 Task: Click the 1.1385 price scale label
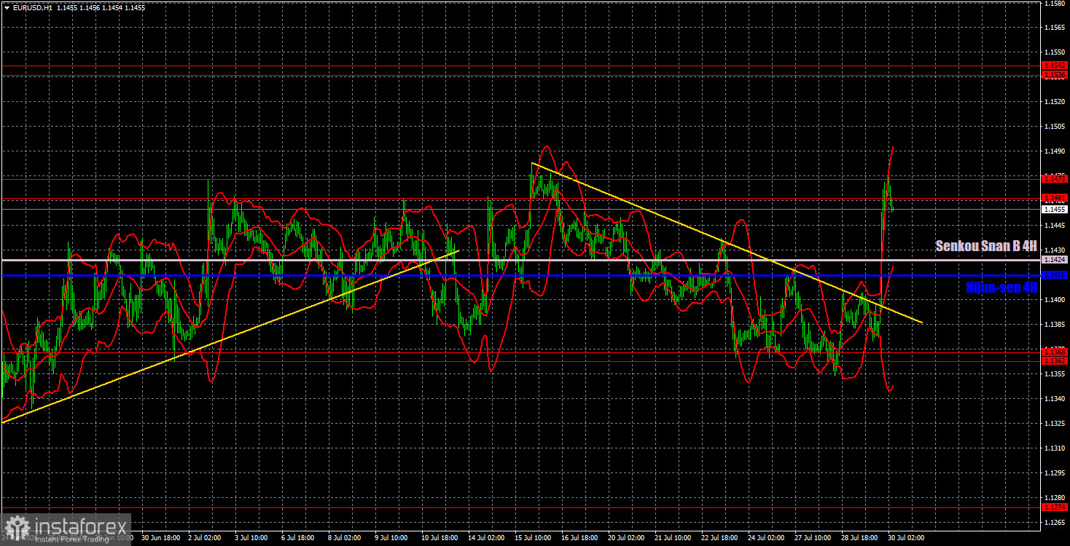click(x=1055, y=325)
